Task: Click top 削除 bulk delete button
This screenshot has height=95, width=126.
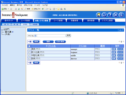Action: tap(36, 42)
